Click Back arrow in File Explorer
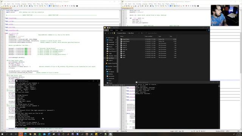This screenshot has height=136, width=242. [x=105, y=33]
